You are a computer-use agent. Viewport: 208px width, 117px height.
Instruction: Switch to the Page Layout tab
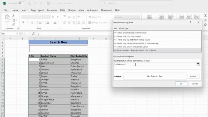point(37,10)
